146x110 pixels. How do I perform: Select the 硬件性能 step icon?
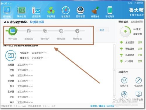[77, 31]
